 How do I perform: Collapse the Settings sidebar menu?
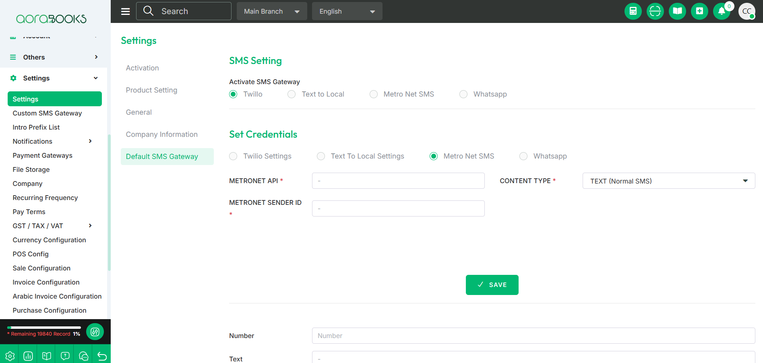click(96, 78)
